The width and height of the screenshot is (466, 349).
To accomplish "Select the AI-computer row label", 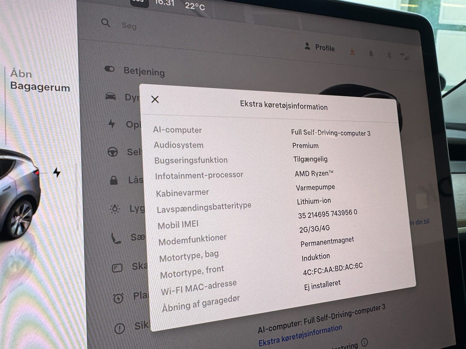I will 177,130.
